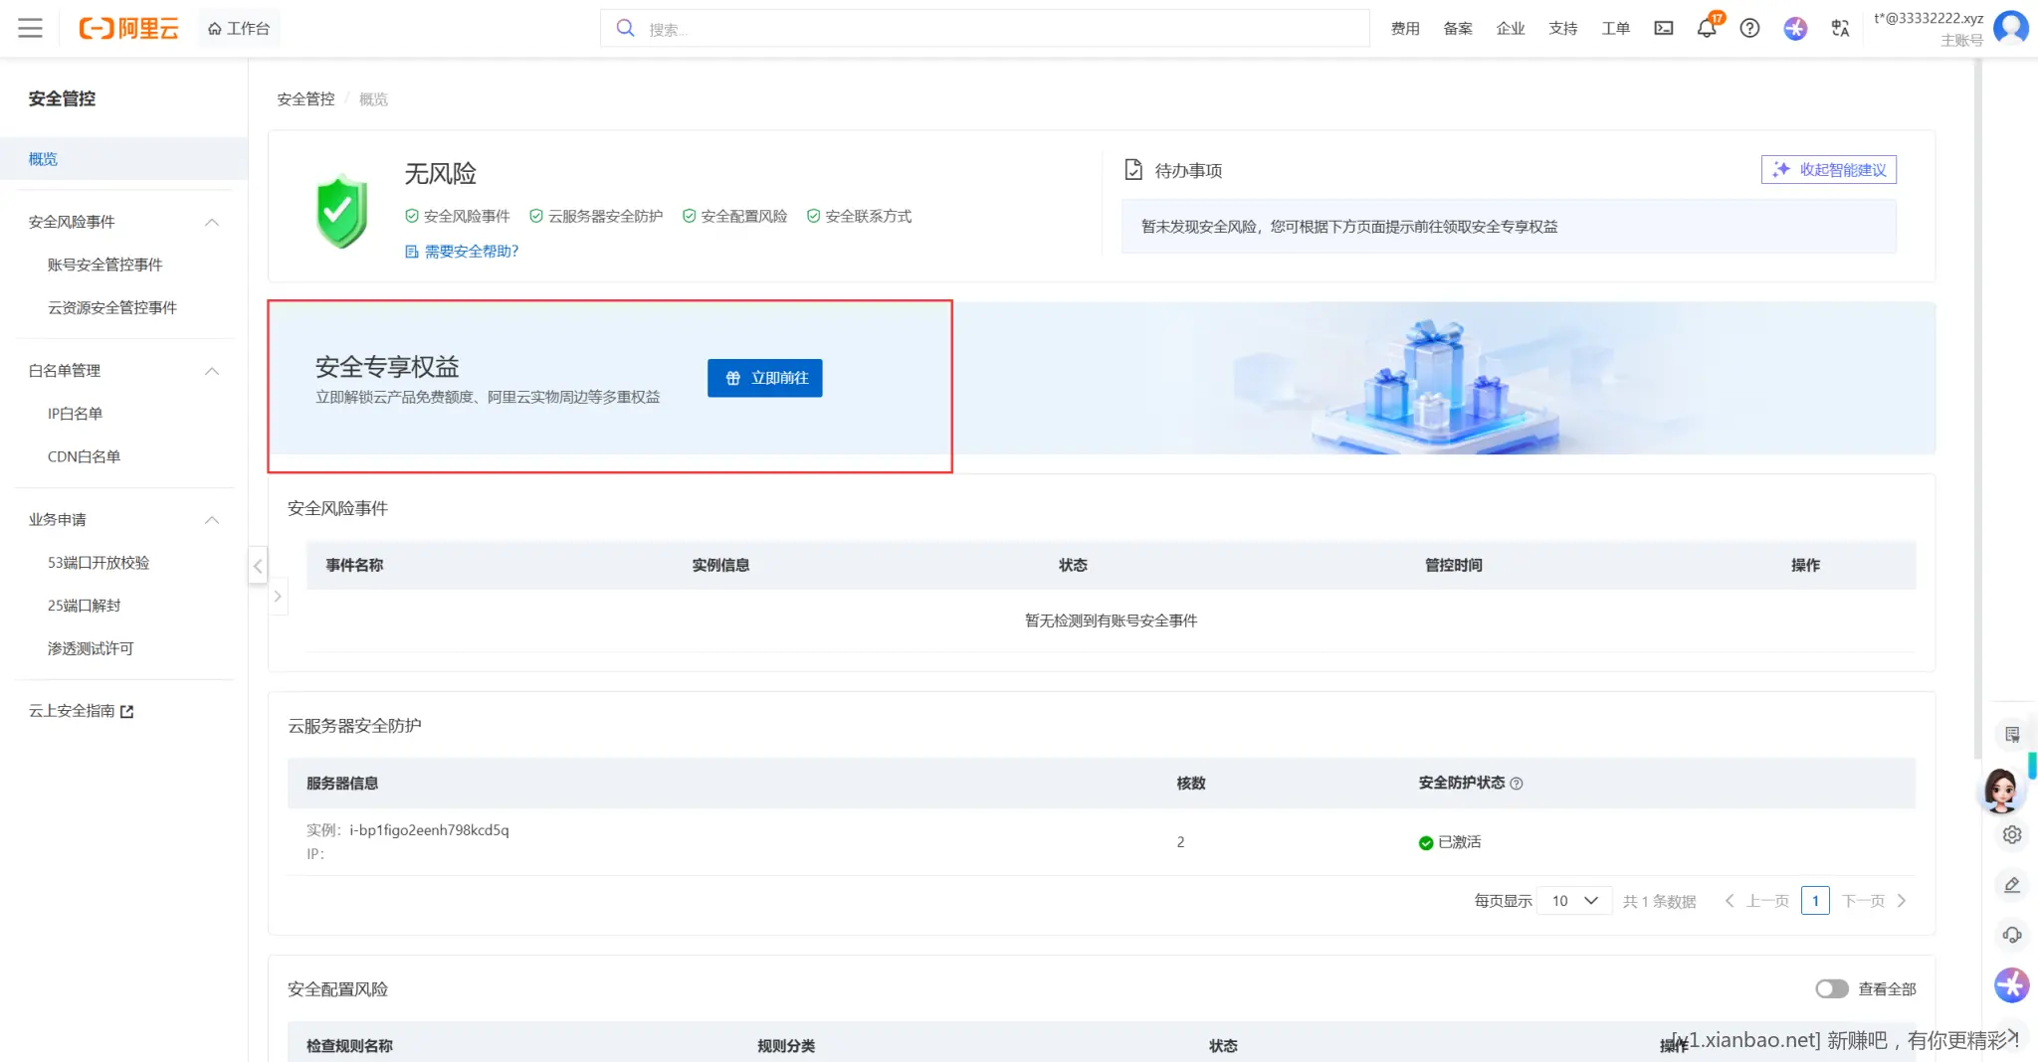Open the AI assistant star icon bottom right

2010,985
